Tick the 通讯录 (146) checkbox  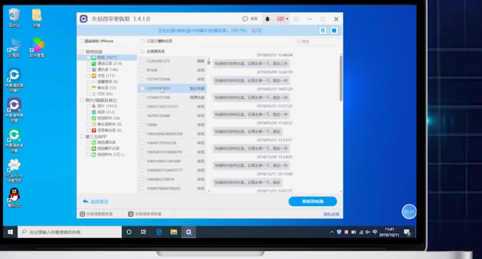[88, 70]
